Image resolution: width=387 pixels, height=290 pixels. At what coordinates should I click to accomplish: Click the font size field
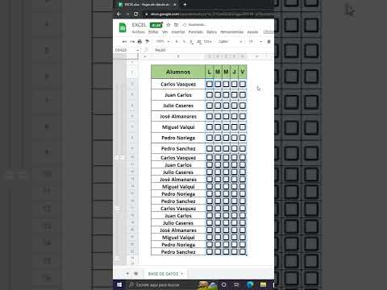click(251, 42)
